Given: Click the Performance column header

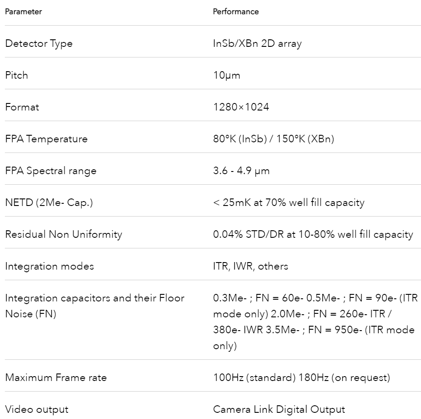Looking at the screenshot, I should [236, 11].
